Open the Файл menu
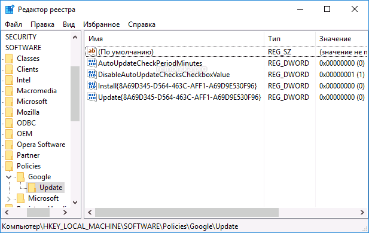The width and height of the screenshot is (369, 233). 13,24
